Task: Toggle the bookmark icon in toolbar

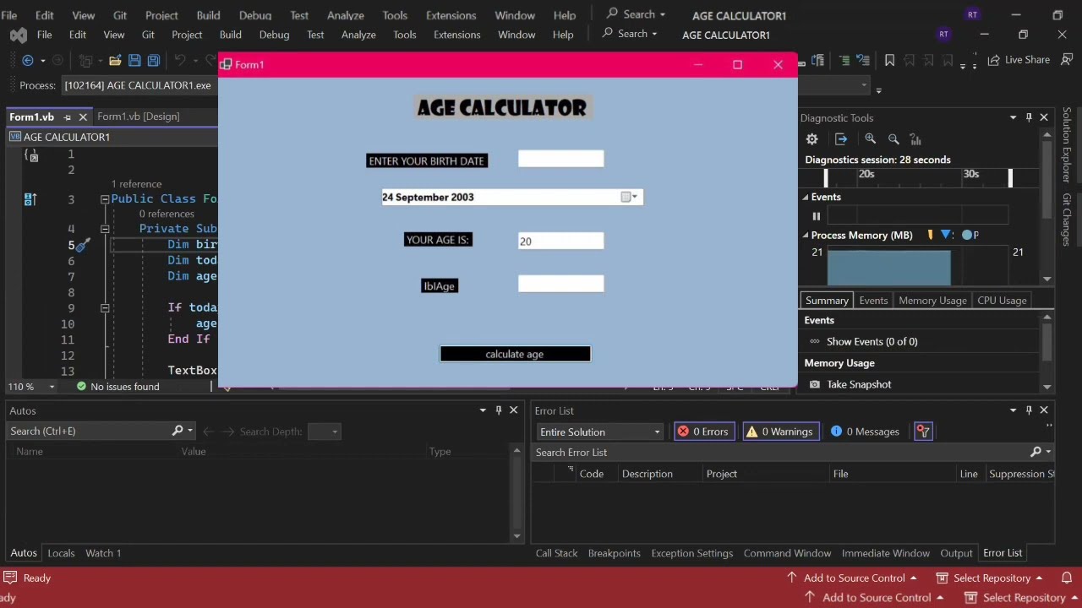Action: [x=889, y=60]
